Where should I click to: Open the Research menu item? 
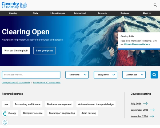click(102, 13)
